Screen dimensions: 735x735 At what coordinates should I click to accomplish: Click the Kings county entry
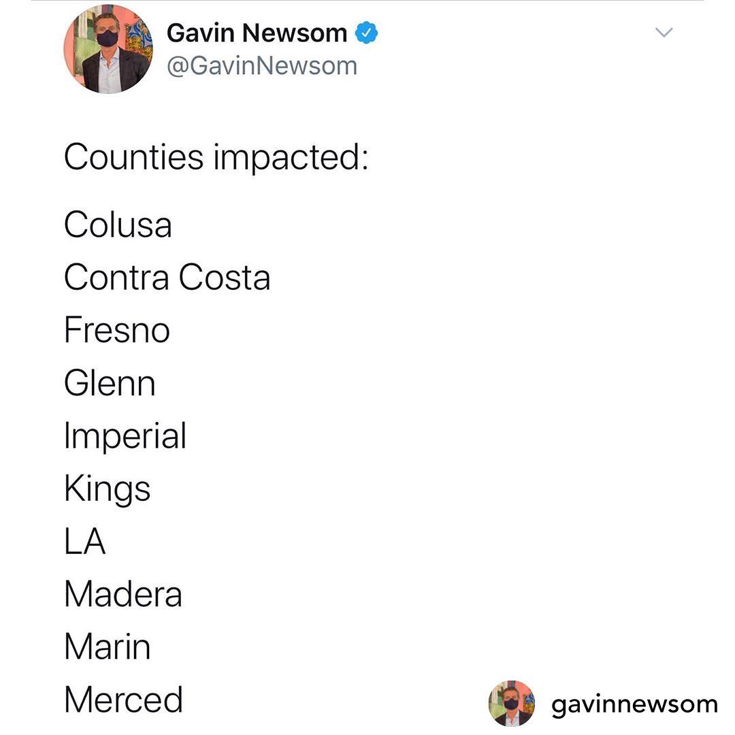108,490
